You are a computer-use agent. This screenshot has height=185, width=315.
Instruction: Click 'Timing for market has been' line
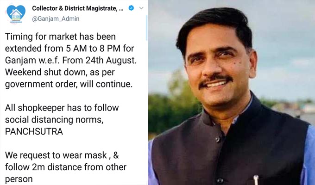60,37
